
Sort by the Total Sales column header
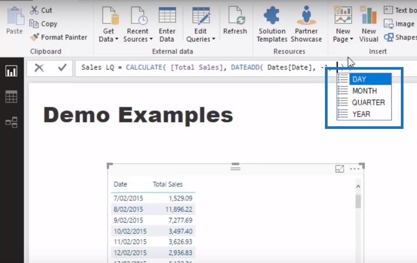tap(168, 184)
